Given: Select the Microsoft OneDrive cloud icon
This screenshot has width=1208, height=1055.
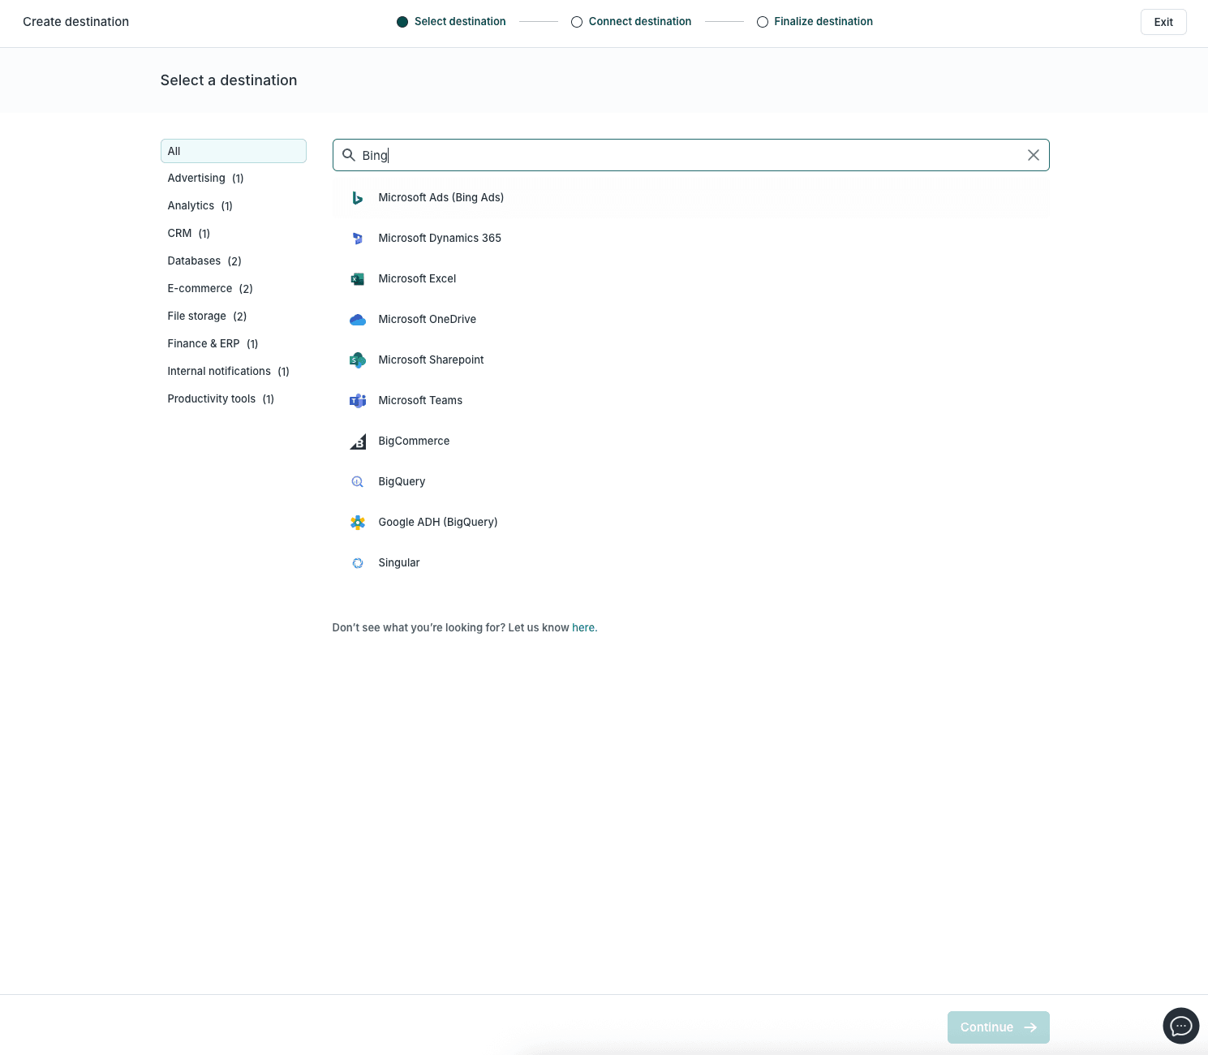Looking at the screenshot, I should coord(358,319).
